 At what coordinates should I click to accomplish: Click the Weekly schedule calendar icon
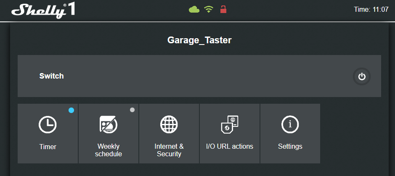[x=108, y=125]
